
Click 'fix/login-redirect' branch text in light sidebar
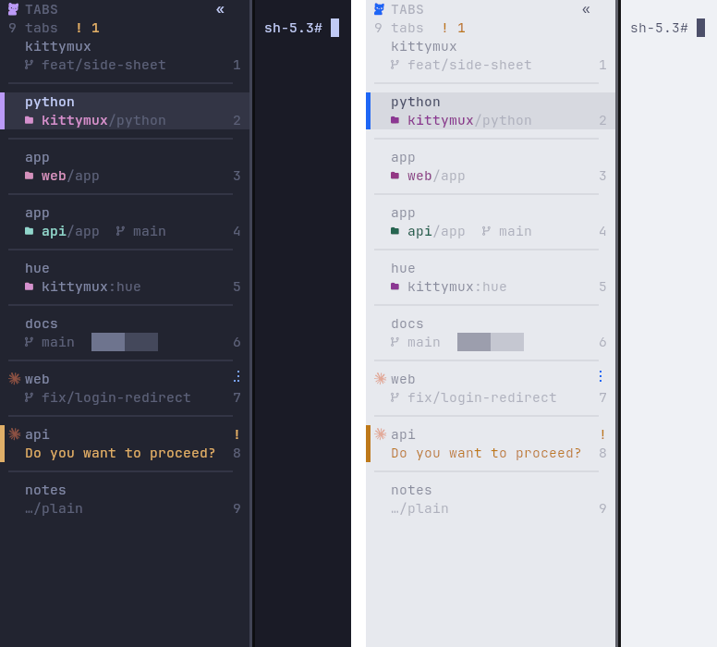tap(482, 397)
